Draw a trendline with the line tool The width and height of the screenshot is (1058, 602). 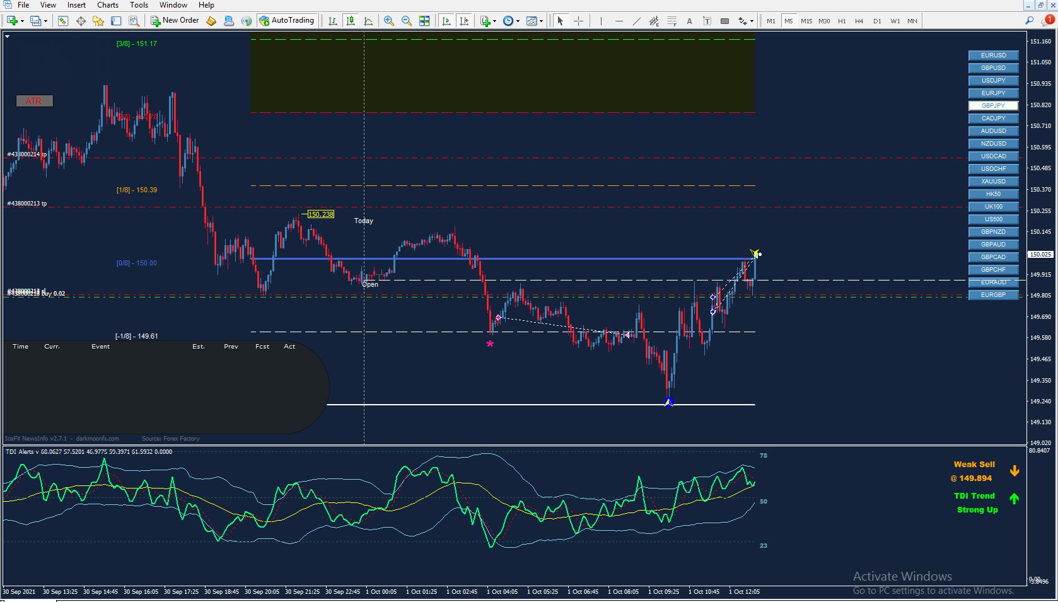[x=636, y=21]
